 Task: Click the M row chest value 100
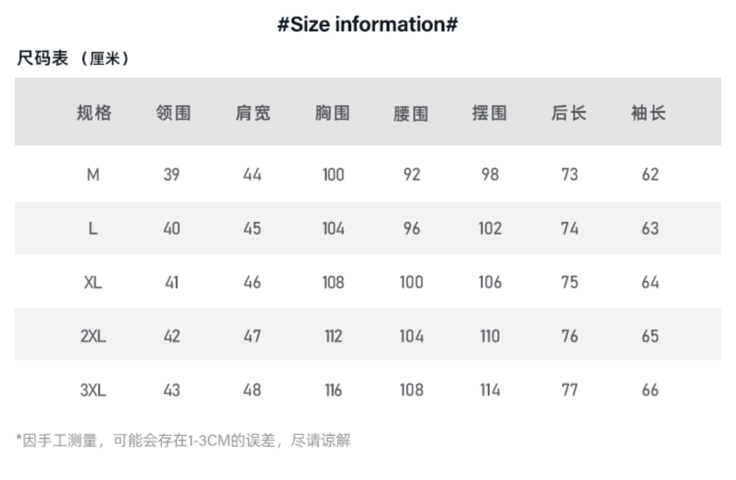333,175
